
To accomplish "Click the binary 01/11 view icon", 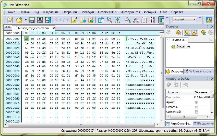I will point(152,20).
